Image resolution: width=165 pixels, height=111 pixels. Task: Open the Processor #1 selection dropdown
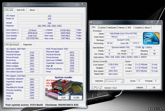[122, 81]
